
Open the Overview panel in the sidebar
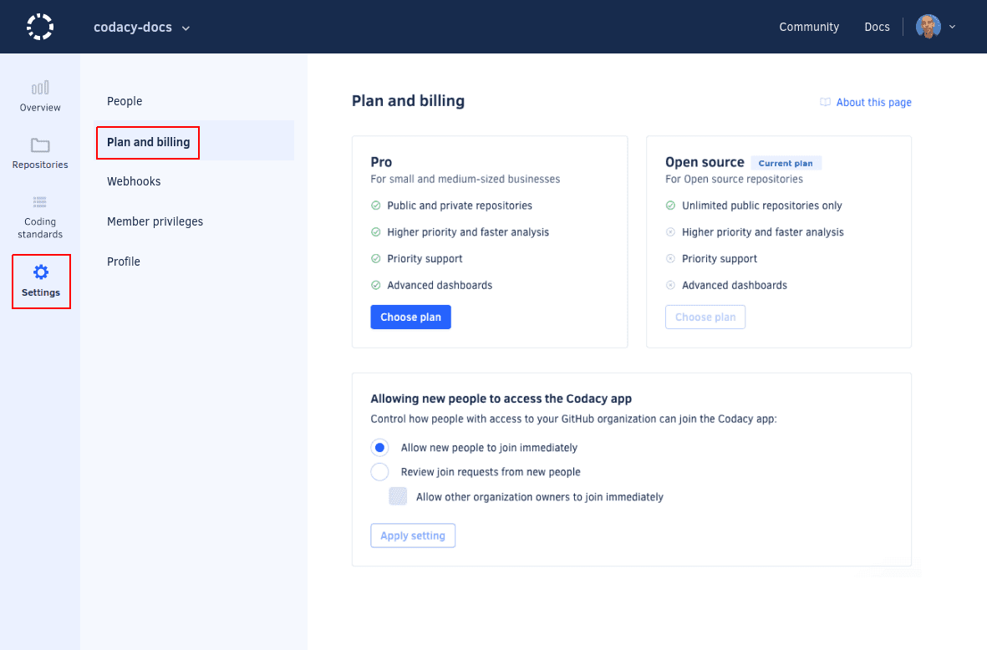coord(39,94)
